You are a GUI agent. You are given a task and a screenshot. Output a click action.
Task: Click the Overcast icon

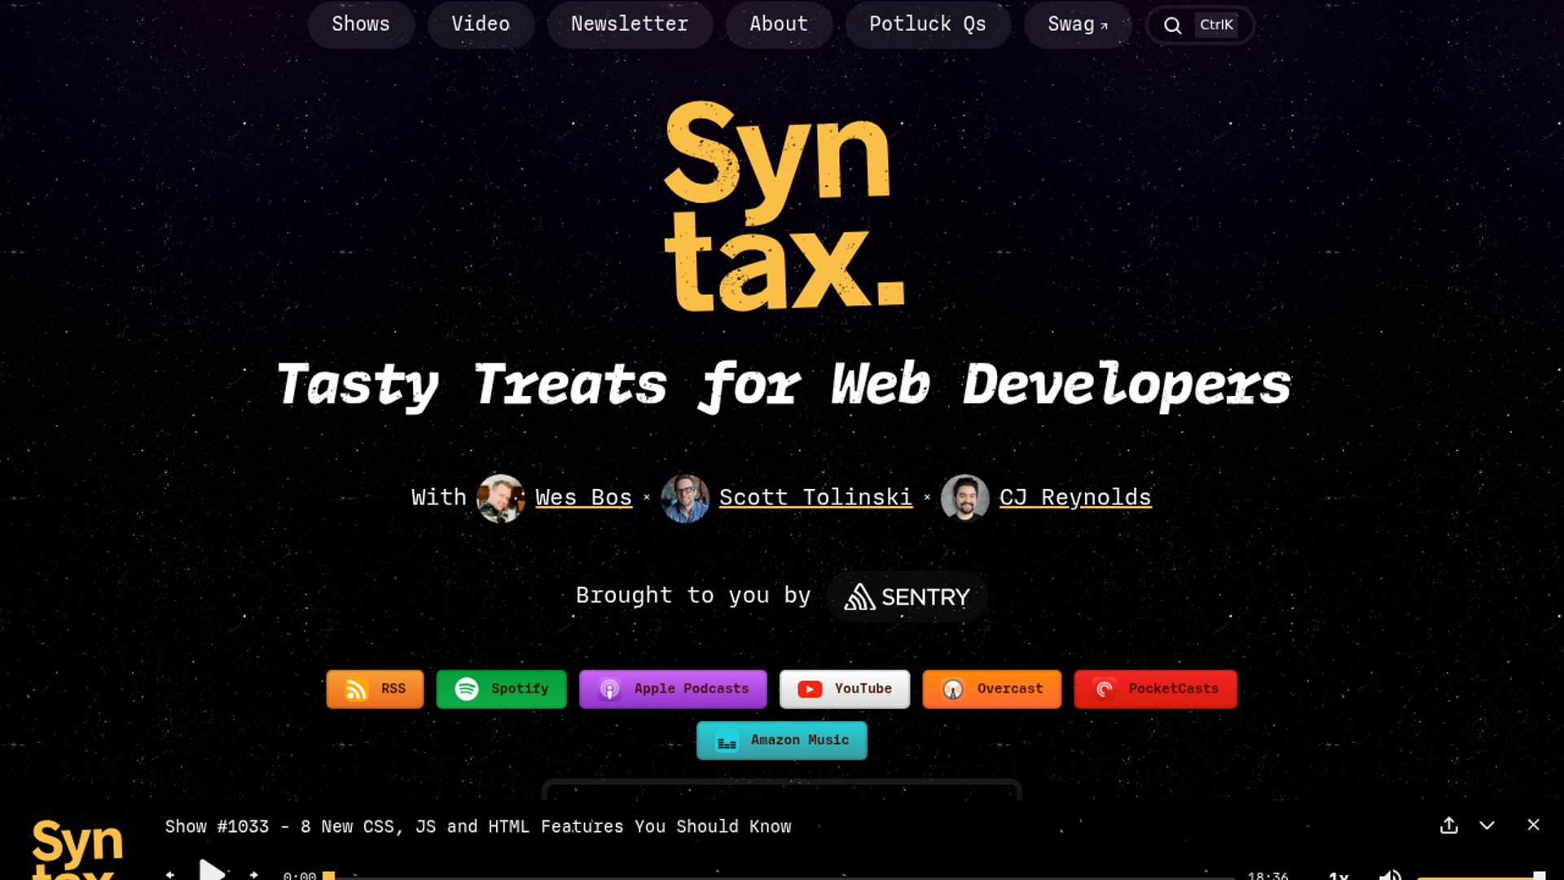(x=953, y=689)
